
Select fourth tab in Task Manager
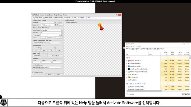point(144,49)
